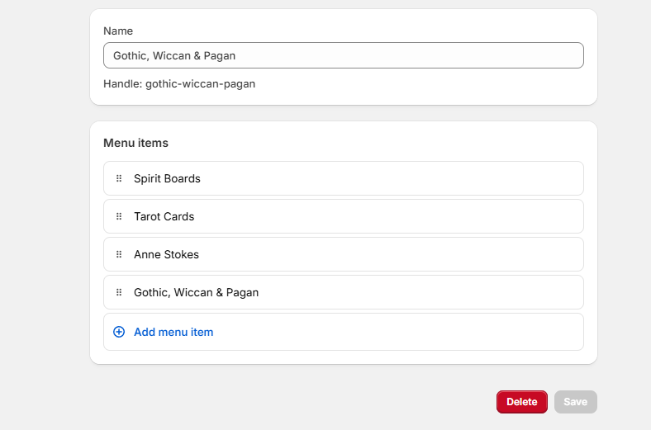Click the plus circle icon

click(x=119, y=332)
